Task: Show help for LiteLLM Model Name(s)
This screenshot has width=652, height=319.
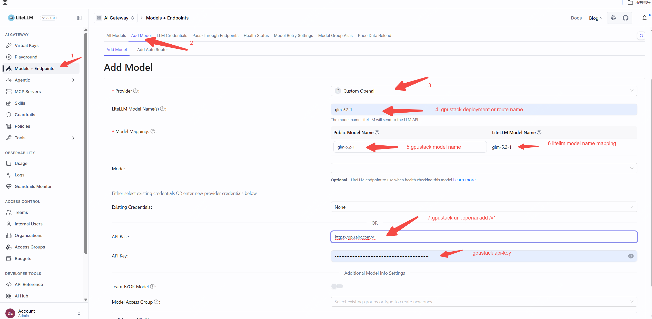Action: (x=162, y=109)
